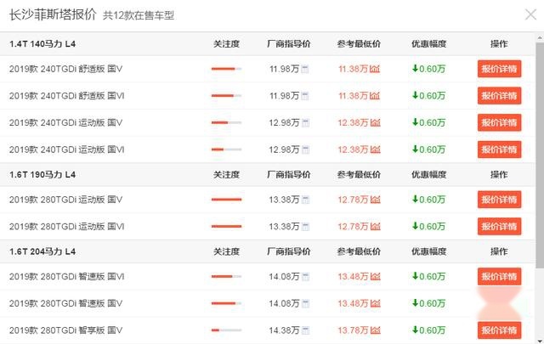This screenshot has height=344, width=544.
Task: Click 关注度 header in 1.4T 140马力 group
Action: pos(226,44)
